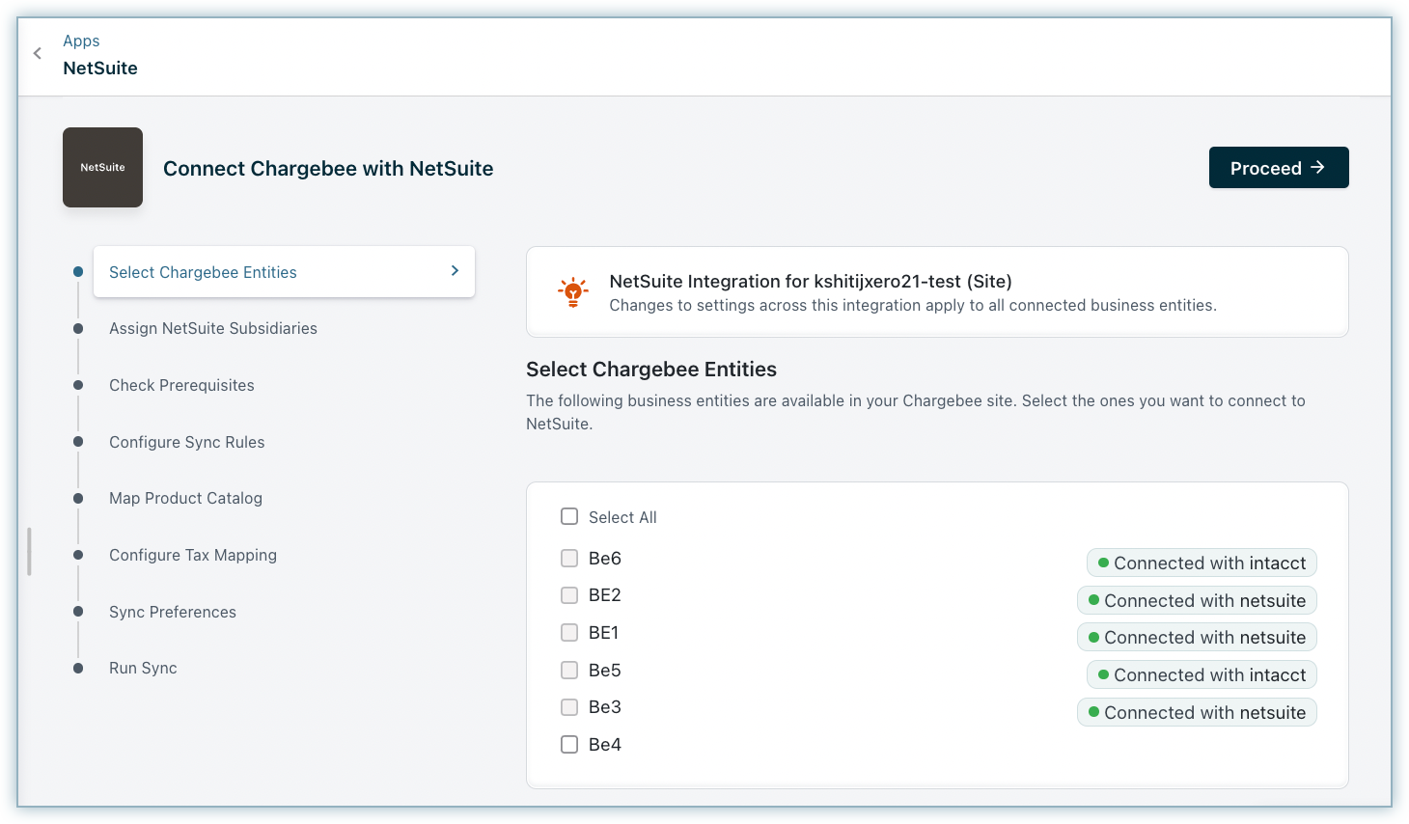Toggle the Be6 entity checkbox
Viewport: 1409px width, 824px height.
569,559
